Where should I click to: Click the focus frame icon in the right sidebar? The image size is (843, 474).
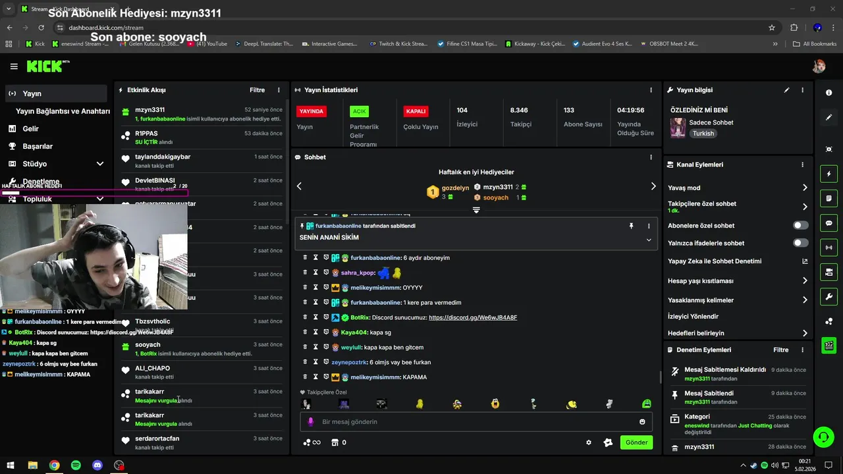pyautogui.click(x=829, y=149)
